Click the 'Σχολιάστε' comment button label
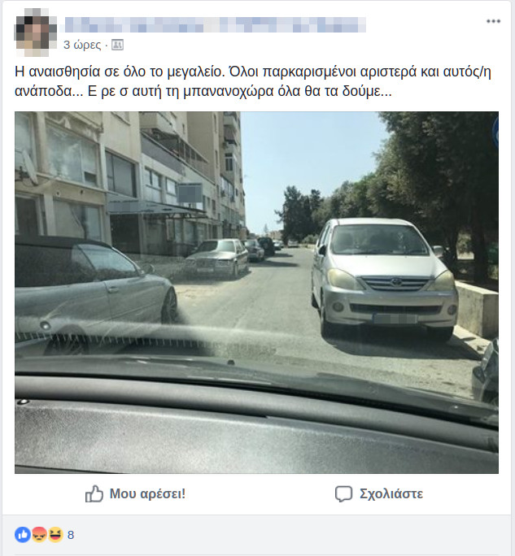Screen dimensions: 515x556 coord(391,493)
